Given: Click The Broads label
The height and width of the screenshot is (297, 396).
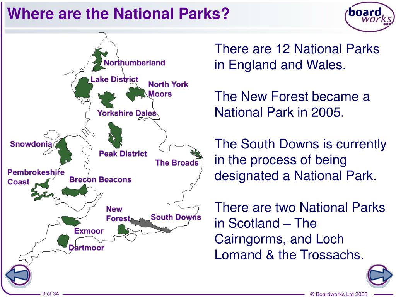Looking at the screenshot, I should click(177, 163).
